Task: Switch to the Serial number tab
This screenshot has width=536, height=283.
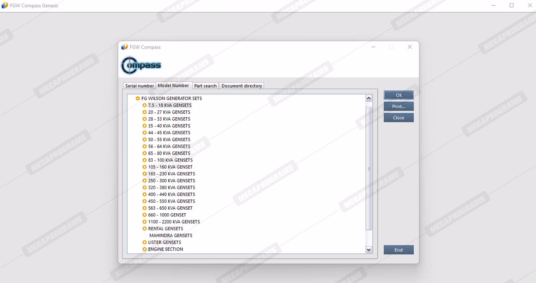Action: pyautogui.click(x=140, y=86)
